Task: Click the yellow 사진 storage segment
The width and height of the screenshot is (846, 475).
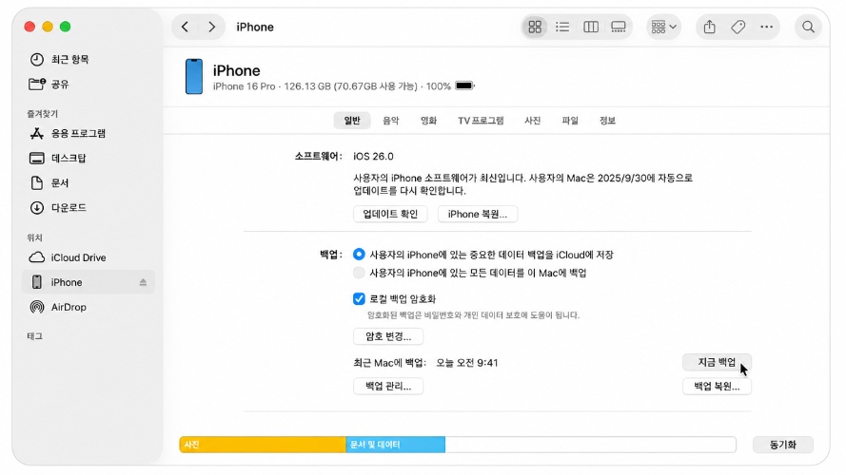Action: tap(263, 445)
